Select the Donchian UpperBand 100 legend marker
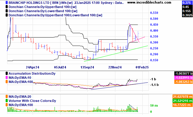Screen dimensions: 193x117 [x=7, y=7]
